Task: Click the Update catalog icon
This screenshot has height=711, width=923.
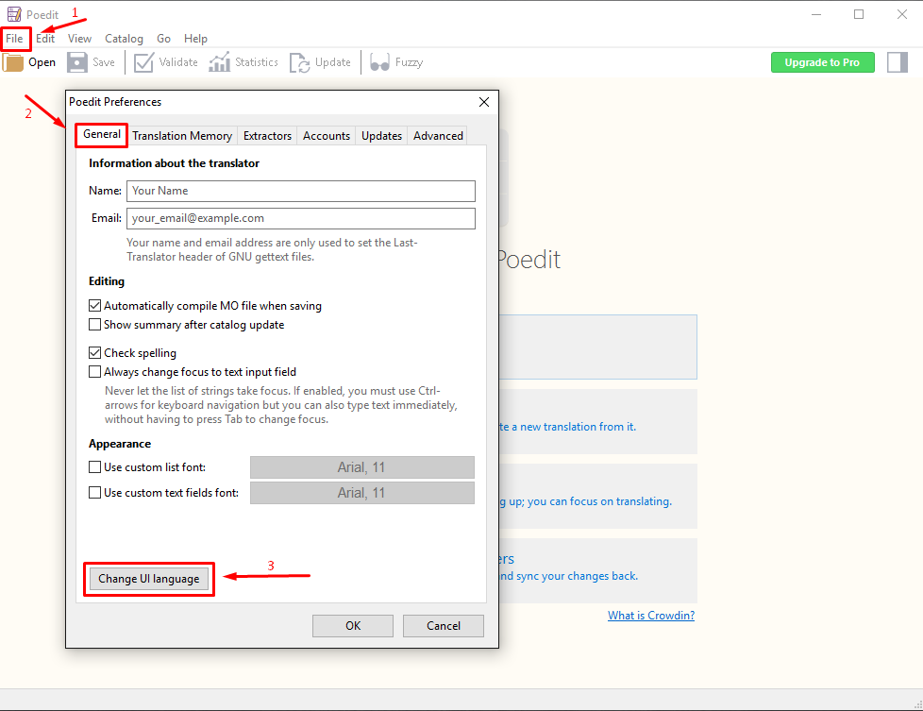Action: [x=299, y=62]
